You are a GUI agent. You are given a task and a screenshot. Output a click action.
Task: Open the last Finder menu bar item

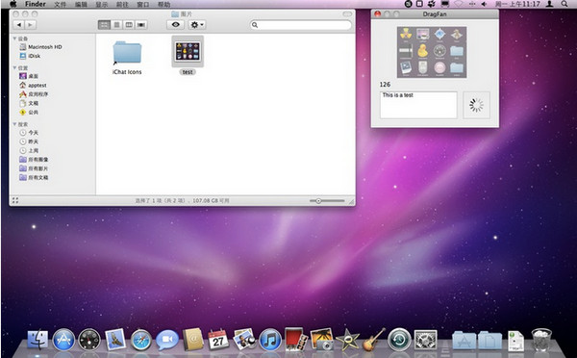tap(163, 5)
